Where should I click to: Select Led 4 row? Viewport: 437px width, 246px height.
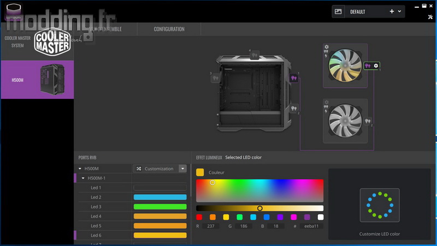(132, 216)
